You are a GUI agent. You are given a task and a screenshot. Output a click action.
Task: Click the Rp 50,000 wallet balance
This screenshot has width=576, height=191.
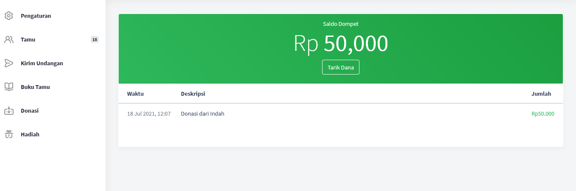click(x=341, y=44)
